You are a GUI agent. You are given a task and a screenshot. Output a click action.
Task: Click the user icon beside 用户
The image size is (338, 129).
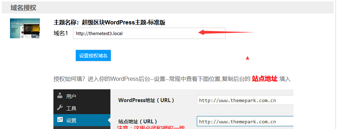[x=60, y=96]
